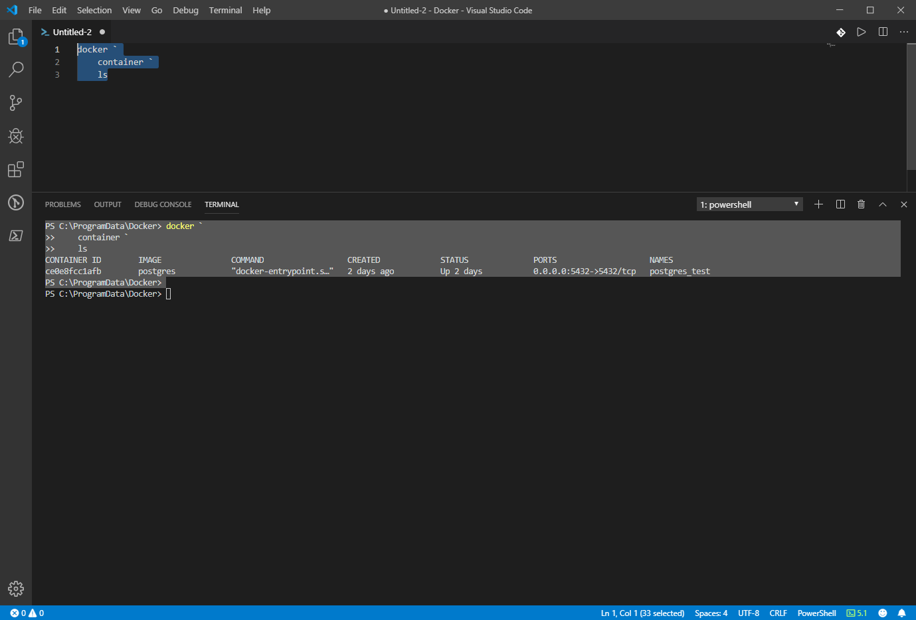Open editor More Actions ellipsis
This screenshot has height=620, width=916.
tap(904, 32)
